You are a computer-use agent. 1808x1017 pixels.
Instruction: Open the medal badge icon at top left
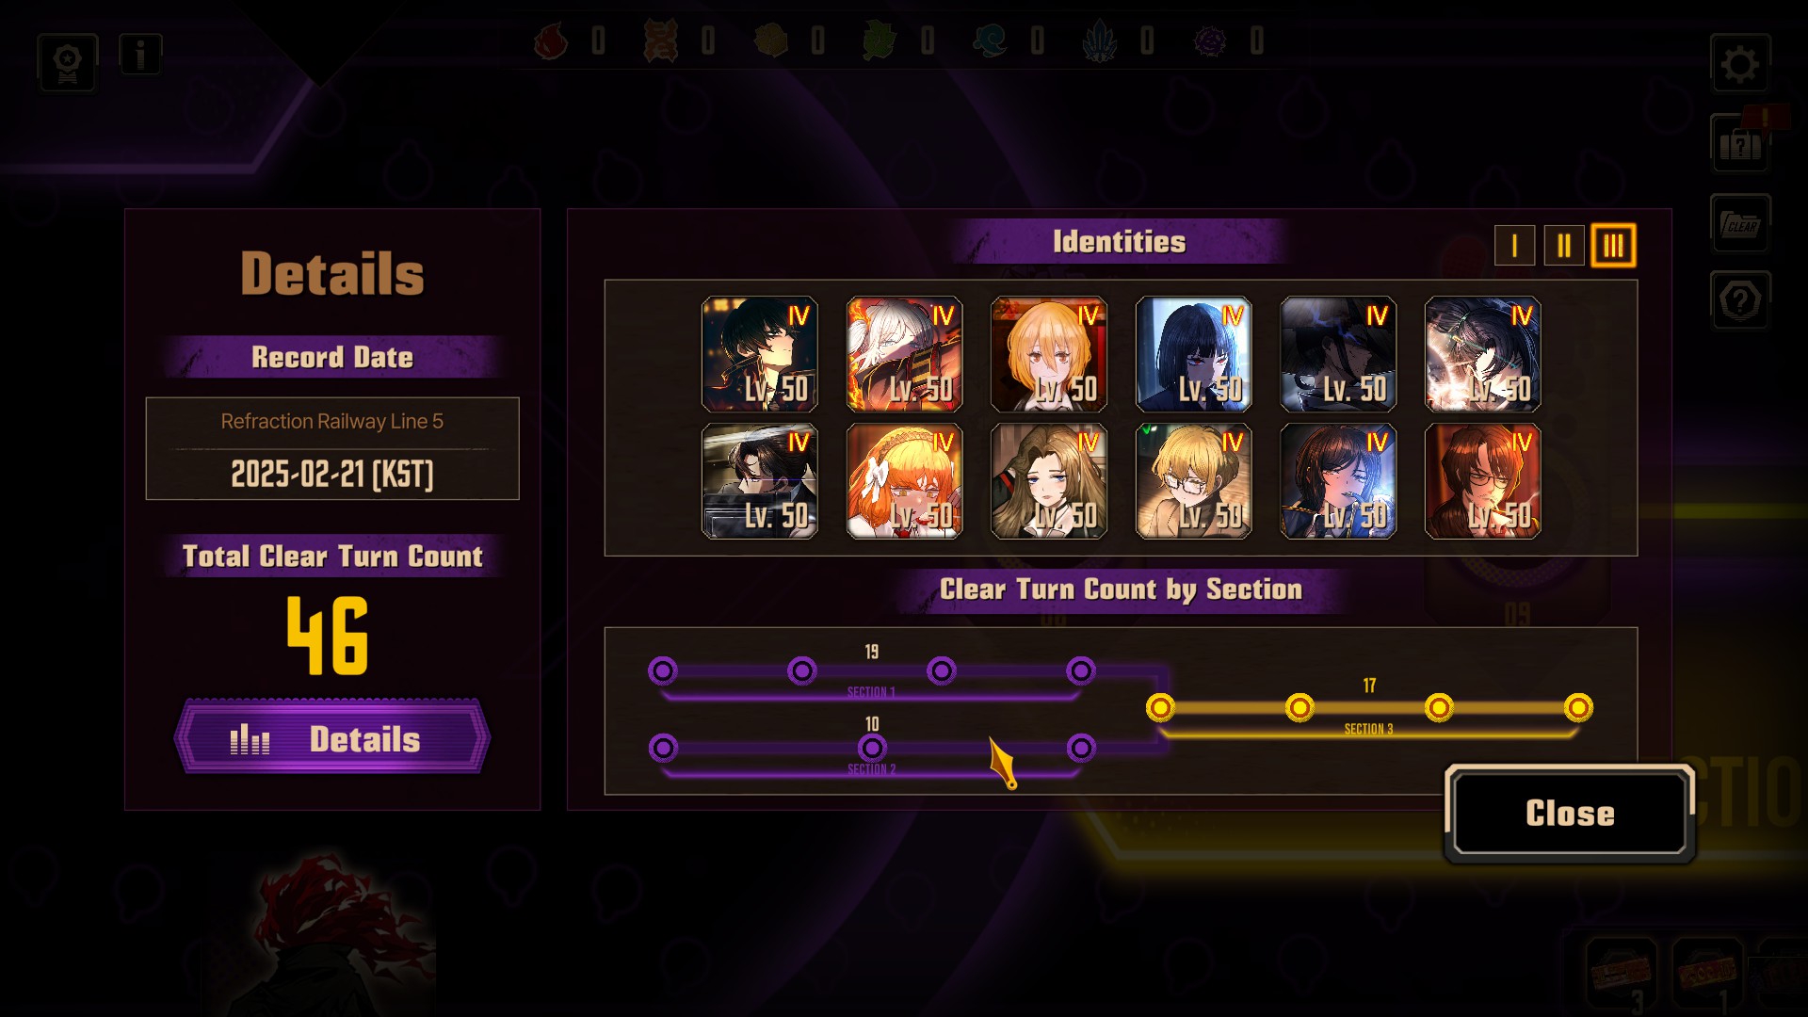pos(67,63)
